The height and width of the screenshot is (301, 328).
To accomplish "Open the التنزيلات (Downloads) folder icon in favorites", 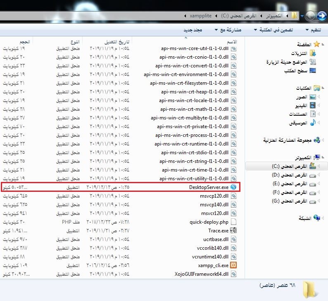I will point(313,53).
